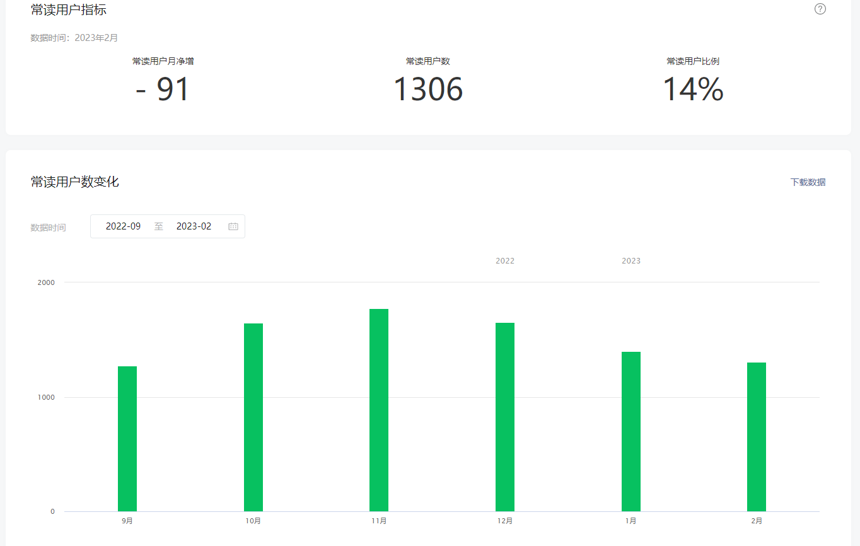Screen dimensions: 860x546
Task: Click the 10月 green bar
Action: tap(253, 417)
